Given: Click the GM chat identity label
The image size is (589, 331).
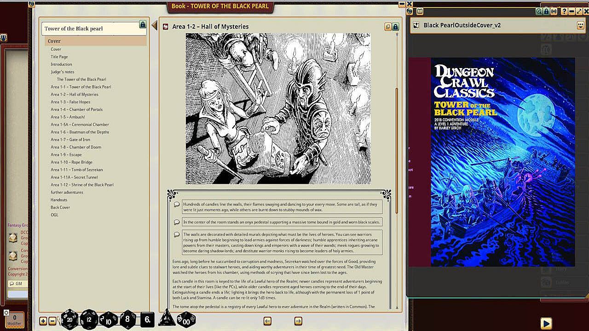Looking at the screenshot, I should click(x=19, y=284).
